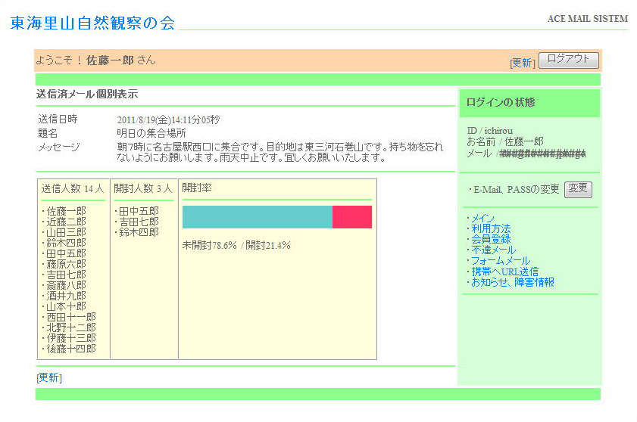Select 田中五郎 in the opened recipients list
This screenshot has height=422, width=637.
pyautogui.click(x=139, y=211)
